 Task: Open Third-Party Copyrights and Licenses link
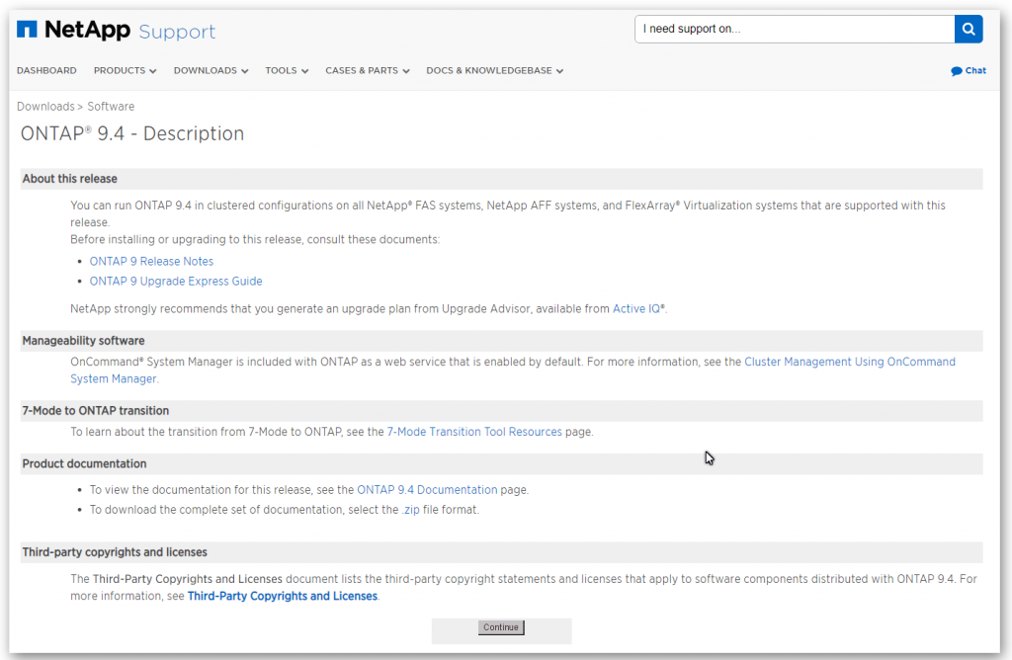tap(283, 596)
